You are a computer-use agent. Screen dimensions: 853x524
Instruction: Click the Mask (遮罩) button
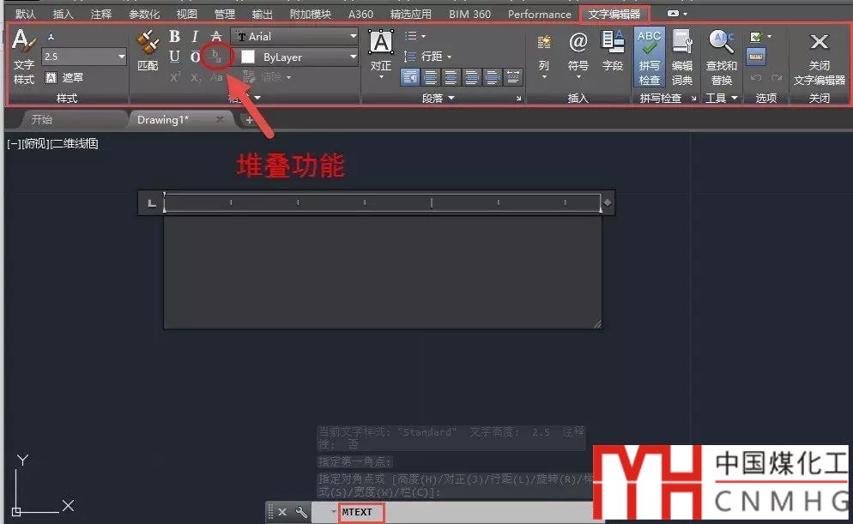pyautogui.click(x=65, y=77)
